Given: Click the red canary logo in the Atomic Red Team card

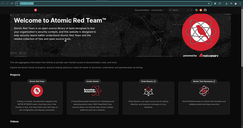Looking at the screenshot, I should tap(37, 91).
